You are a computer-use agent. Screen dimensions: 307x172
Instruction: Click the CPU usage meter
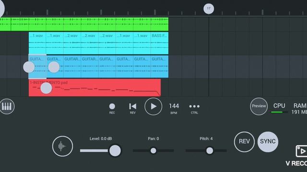point(279,108)
